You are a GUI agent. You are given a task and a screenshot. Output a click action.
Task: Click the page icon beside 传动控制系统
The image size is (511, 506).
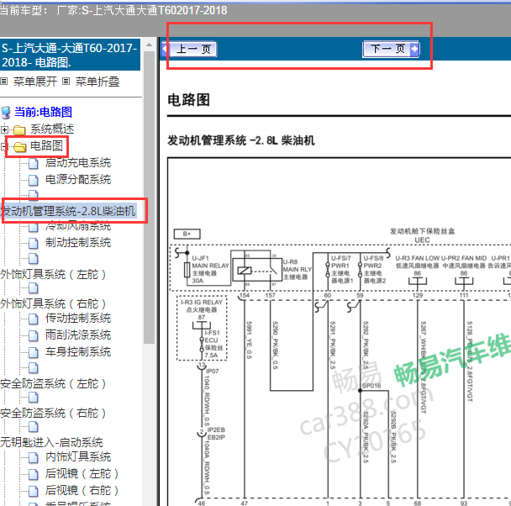tap(34, 319)
